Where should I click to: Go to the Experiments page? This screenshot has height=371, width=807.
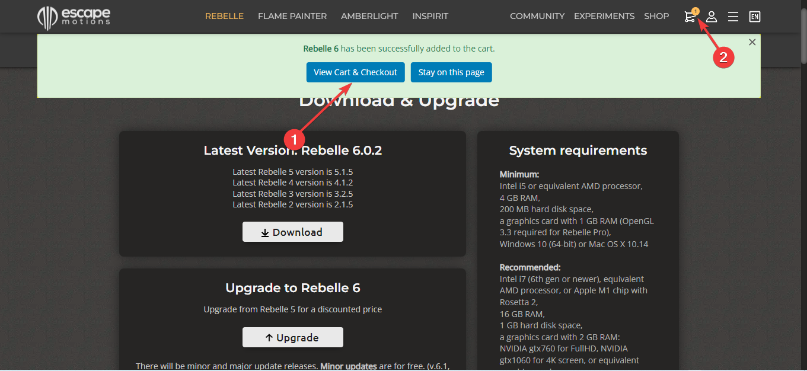[604, 17]
